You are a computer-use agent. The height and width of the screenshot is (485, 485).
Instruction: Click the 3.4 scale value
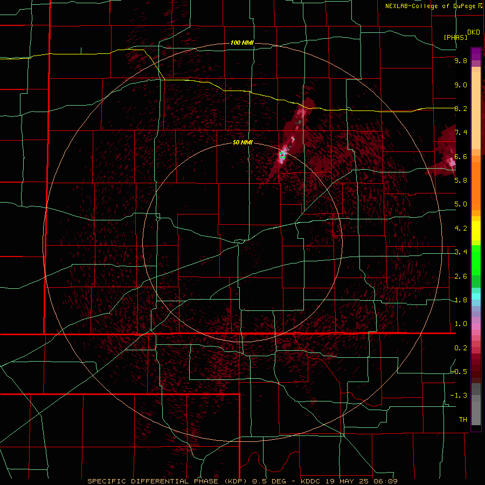[461, 252]
